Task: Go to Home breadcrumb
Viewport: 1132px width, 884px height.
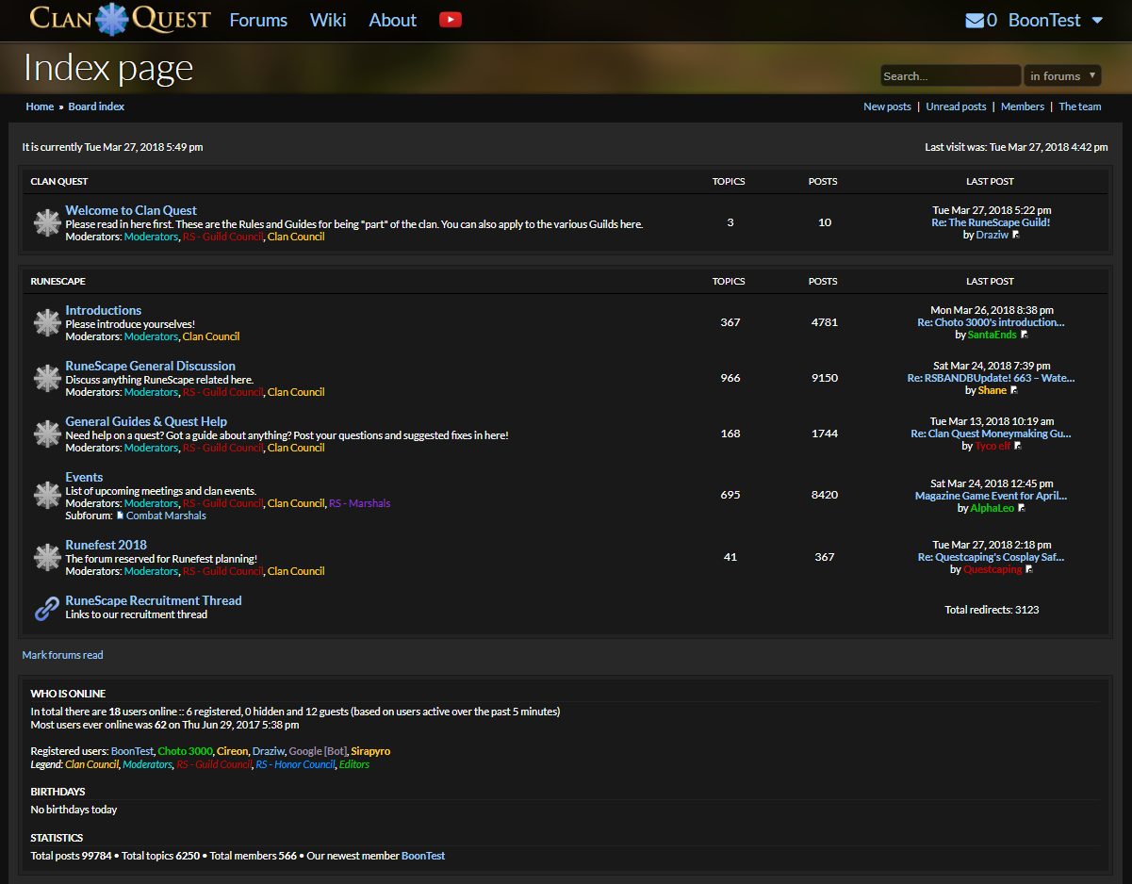Action: point(40,106)
